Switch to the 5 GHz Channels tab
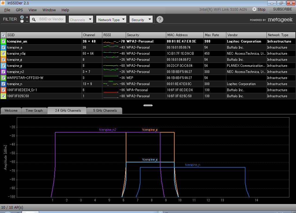The width and height of the screenshot is (296, 213). pyautogui.click(x=105, y=111)
